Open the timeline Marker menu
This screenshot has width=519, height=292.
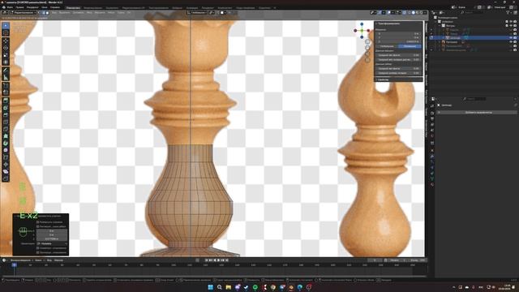coord(58,260)
